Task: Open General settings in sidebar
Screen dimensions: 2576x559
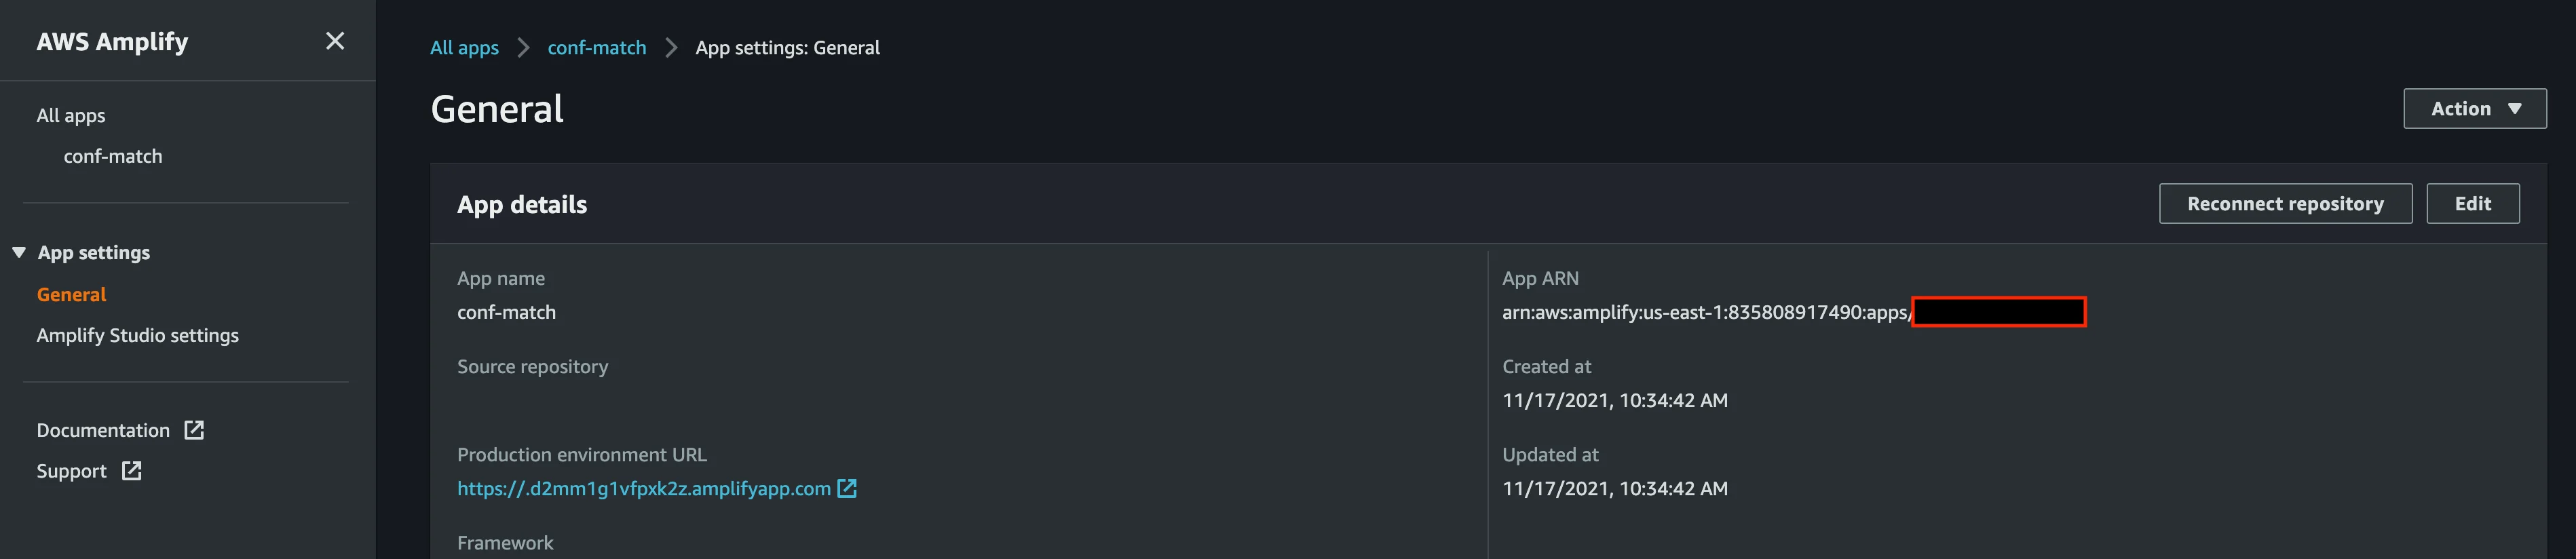Action: (71, 294)
